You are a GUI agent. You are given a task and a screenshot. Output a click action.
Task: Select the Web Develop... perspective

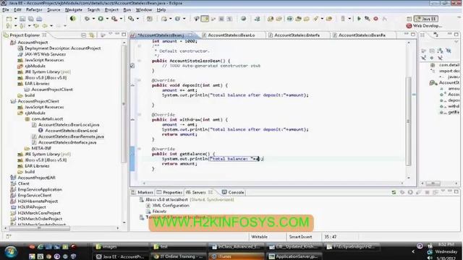click(424, 26)
